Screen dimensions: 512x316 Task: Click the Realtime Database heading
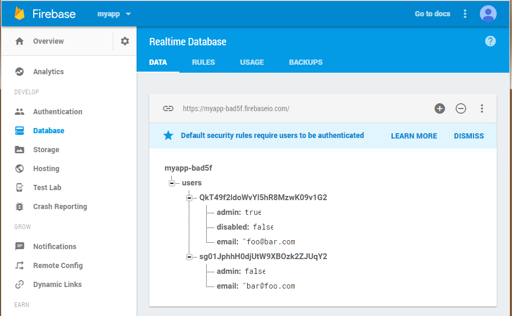[x=188, y=42]
